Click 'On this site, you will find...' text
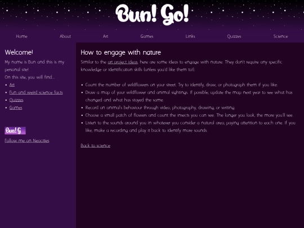Viewport: 304px width, 228px height. 30,77
